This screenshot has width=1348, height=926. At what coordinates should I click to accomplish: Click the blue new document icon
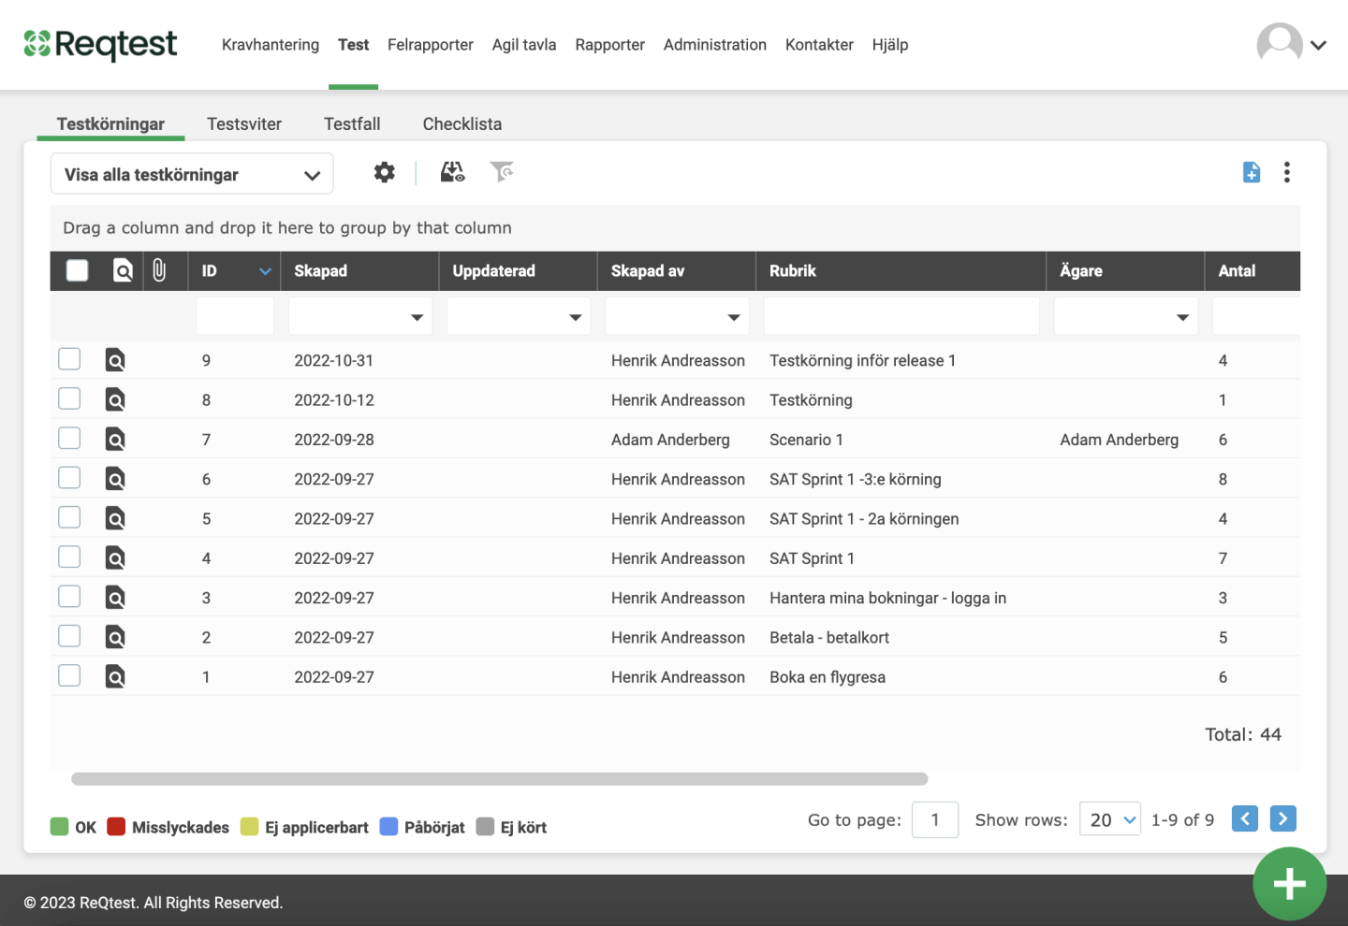click(1251, 172)
